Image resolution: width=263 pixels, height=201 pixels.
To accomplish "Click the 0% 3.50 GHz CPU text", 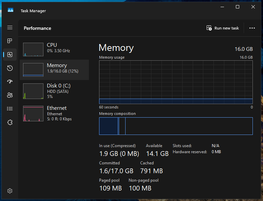I will click(x=58, y=51).
